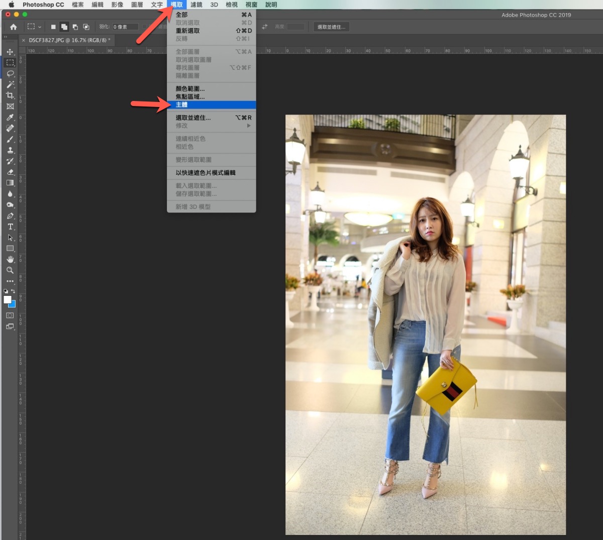Viewport: 603px width, 540px height.
Task: Activate the Crop tool
Action: coord(10,95)
